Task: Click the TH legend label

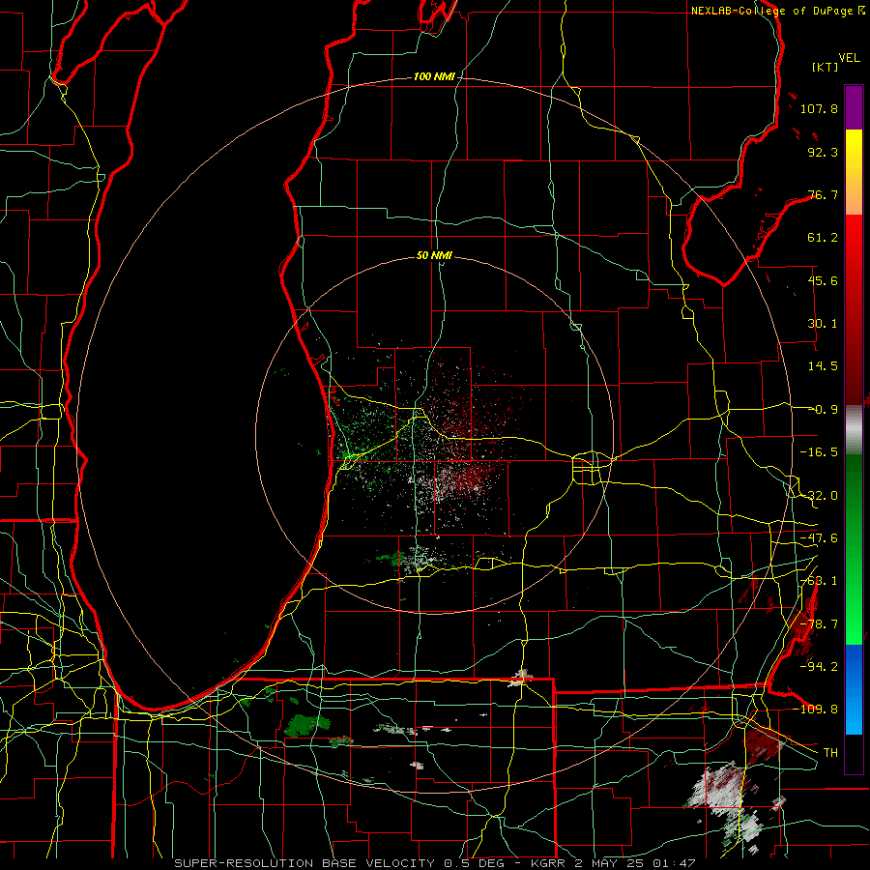Action: tap(830, 753)
